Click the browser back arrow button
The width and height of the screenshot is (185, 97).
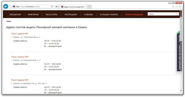6,6
